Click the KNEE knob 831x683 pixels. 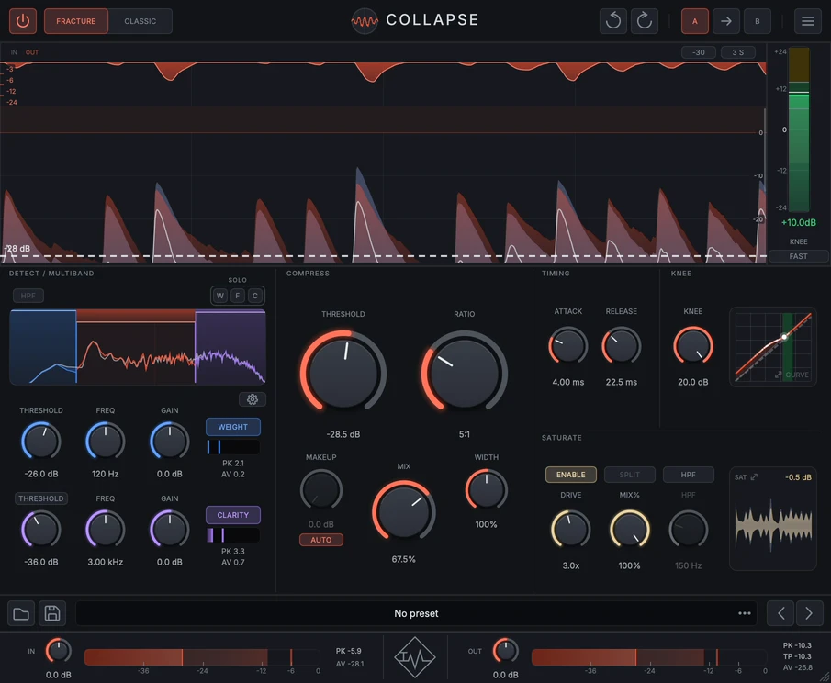692,346
